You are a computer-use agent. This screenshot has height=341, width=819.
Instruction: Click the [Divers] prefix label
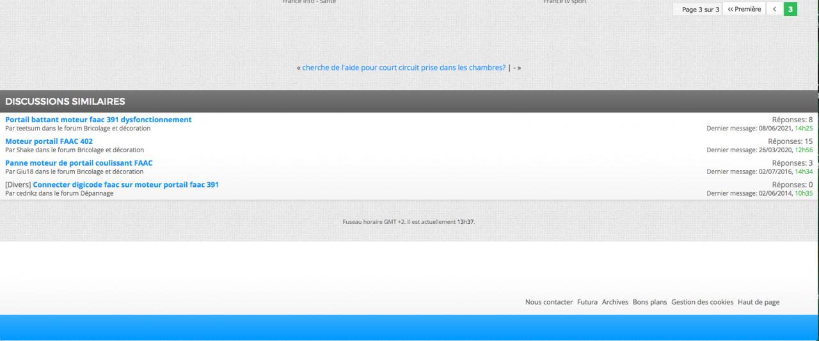pos(18,185)
